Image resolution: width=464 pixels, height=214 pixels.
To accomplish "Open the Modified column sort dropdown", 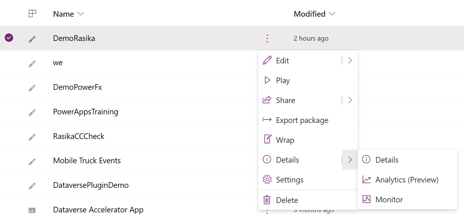I will (332, 14).
